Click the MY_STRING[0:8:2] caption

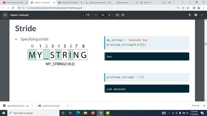(x=60, y=64)
